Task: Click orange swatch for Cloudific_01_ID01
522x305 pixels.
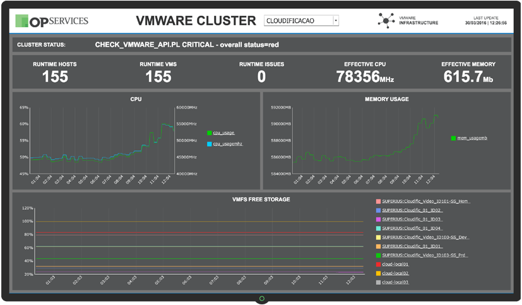Action: 378,246
